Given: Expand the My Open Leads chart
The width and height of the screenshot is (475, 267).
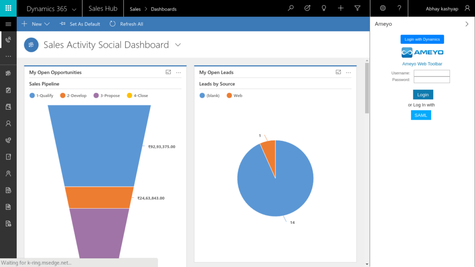Looking at the screenshot, I should click(338, 72).
